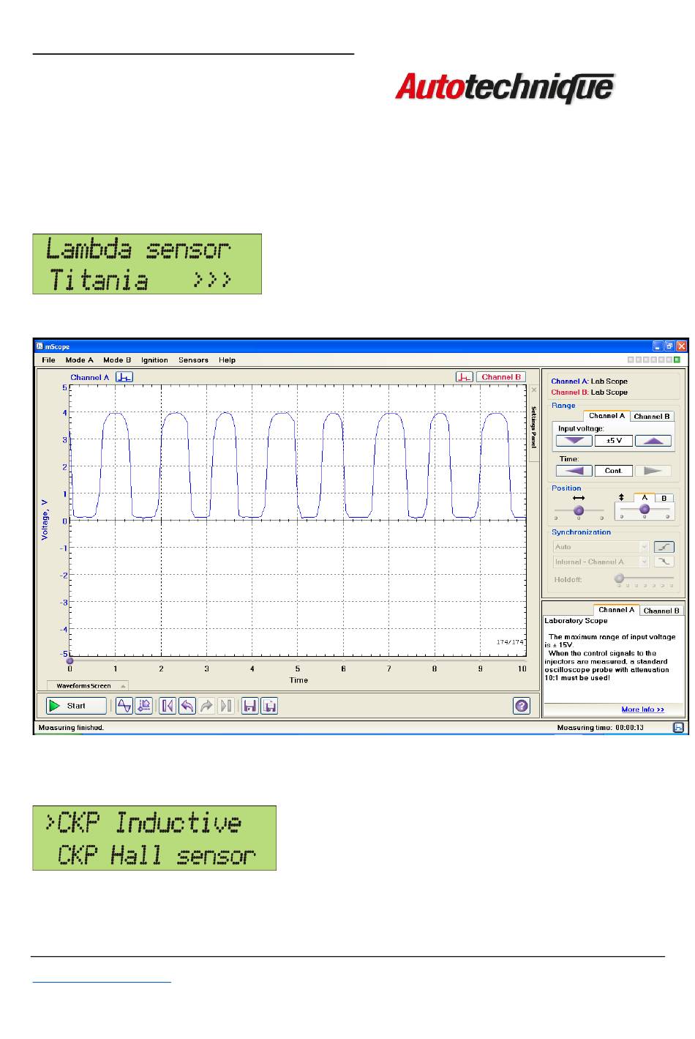The height and width of the screenshot is (1039, 695).
Task: Open the Mode A menu
Action: click(x=80, y=360)
